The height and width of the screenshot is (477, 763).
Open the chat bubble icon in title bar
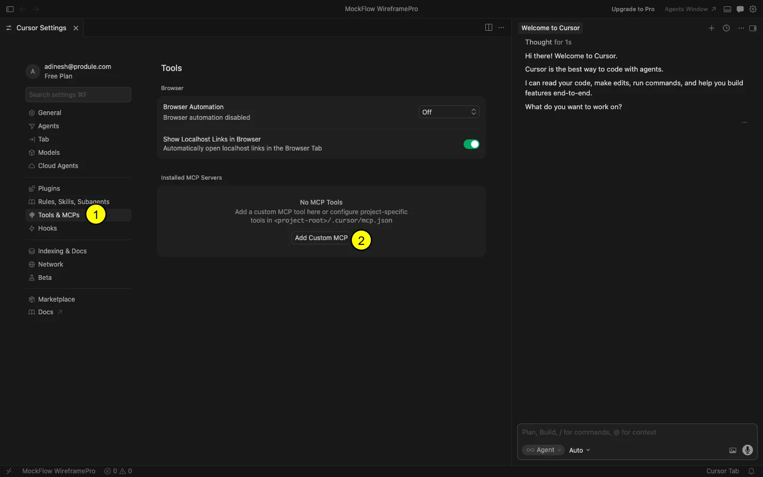tap(740, 9)
